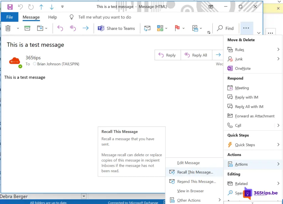The image size is (283, 204).
Task: Expand the Junk submenu chevron
Action: pyautogui.click(x=278, y=59)
